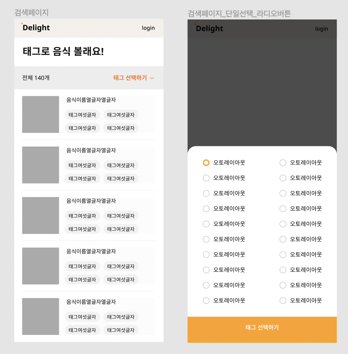This screenshot has width=348, height=354.
Task: Select the orange-highlighted 오토레이아웃 radio button
Action: pyautogui.click(x=206, y=163)
